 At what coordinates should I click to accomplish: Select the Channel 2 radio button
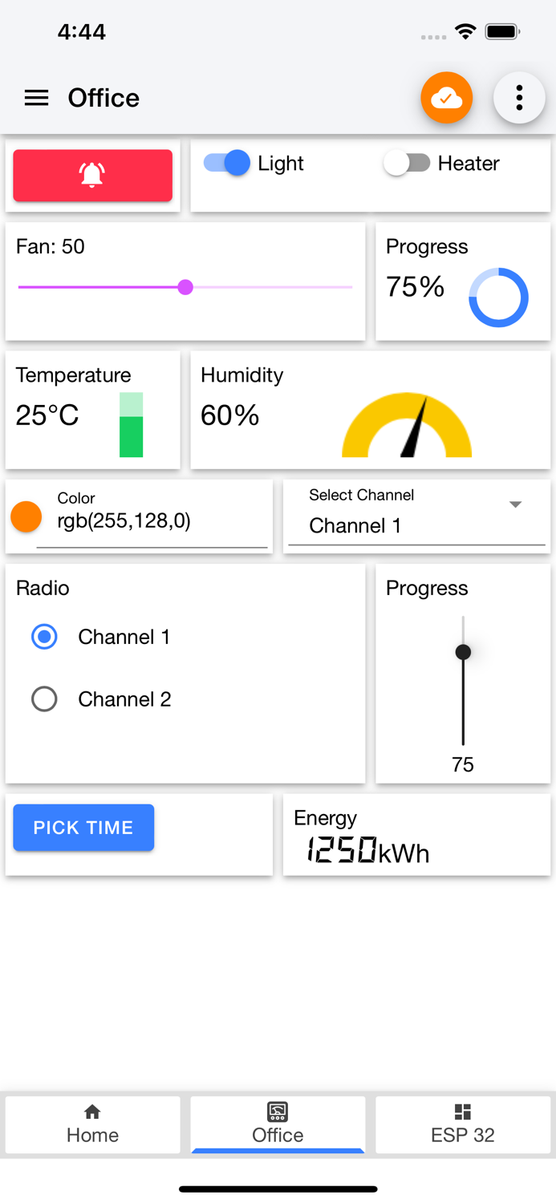click(x=44, y=699)
